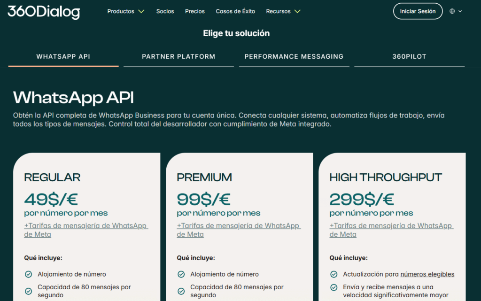Switch to the 360Pilot tab

[409, 56]
